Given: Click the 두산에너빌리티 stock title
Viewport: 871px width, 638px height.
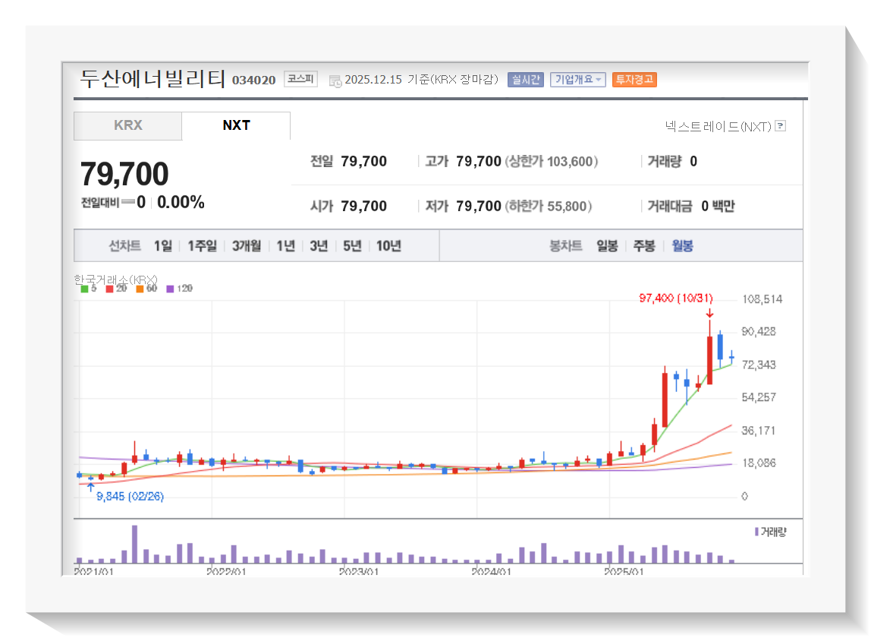Looking at the screenshot, I should (x=153, y=78).
